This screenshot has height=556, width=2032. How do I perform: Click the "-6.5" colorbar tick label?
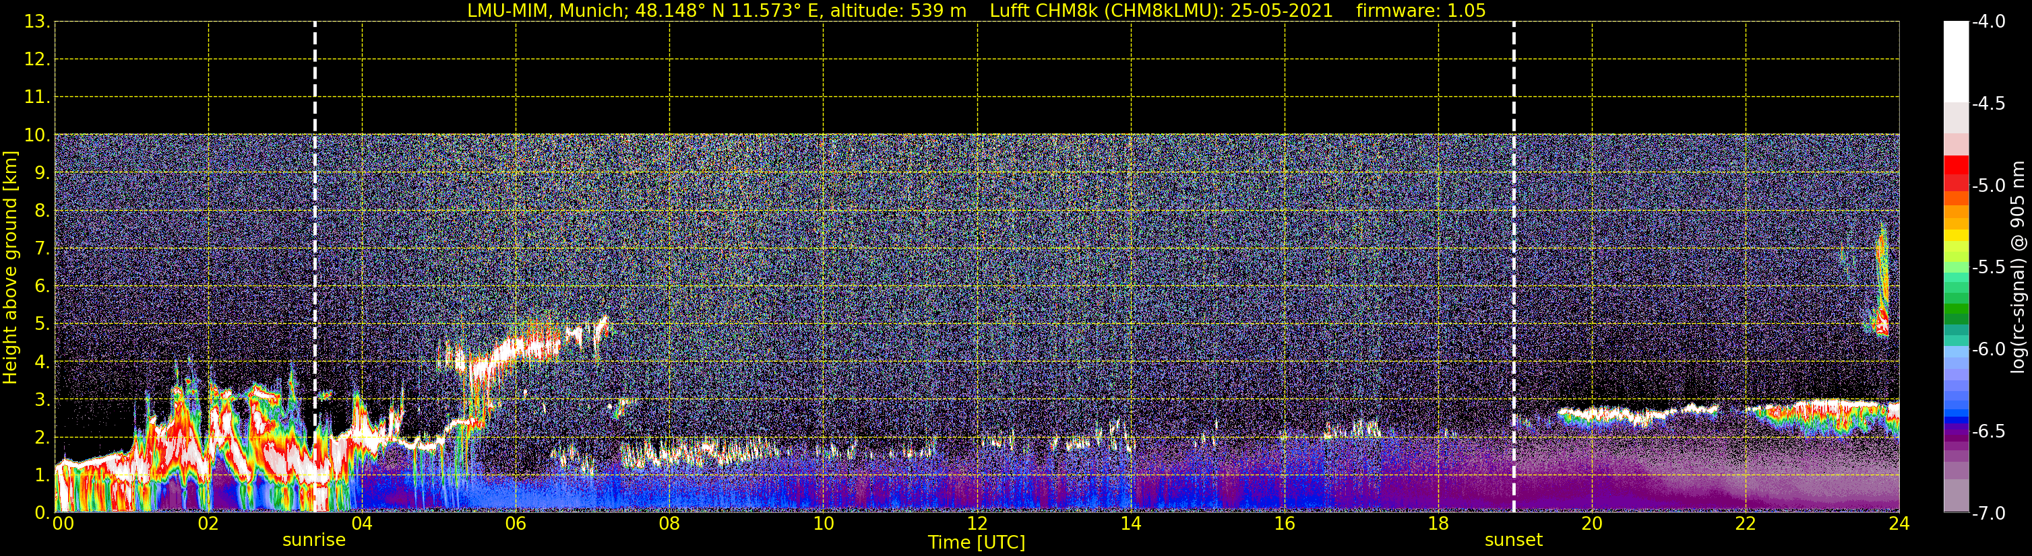click(x=1989, y=431)
